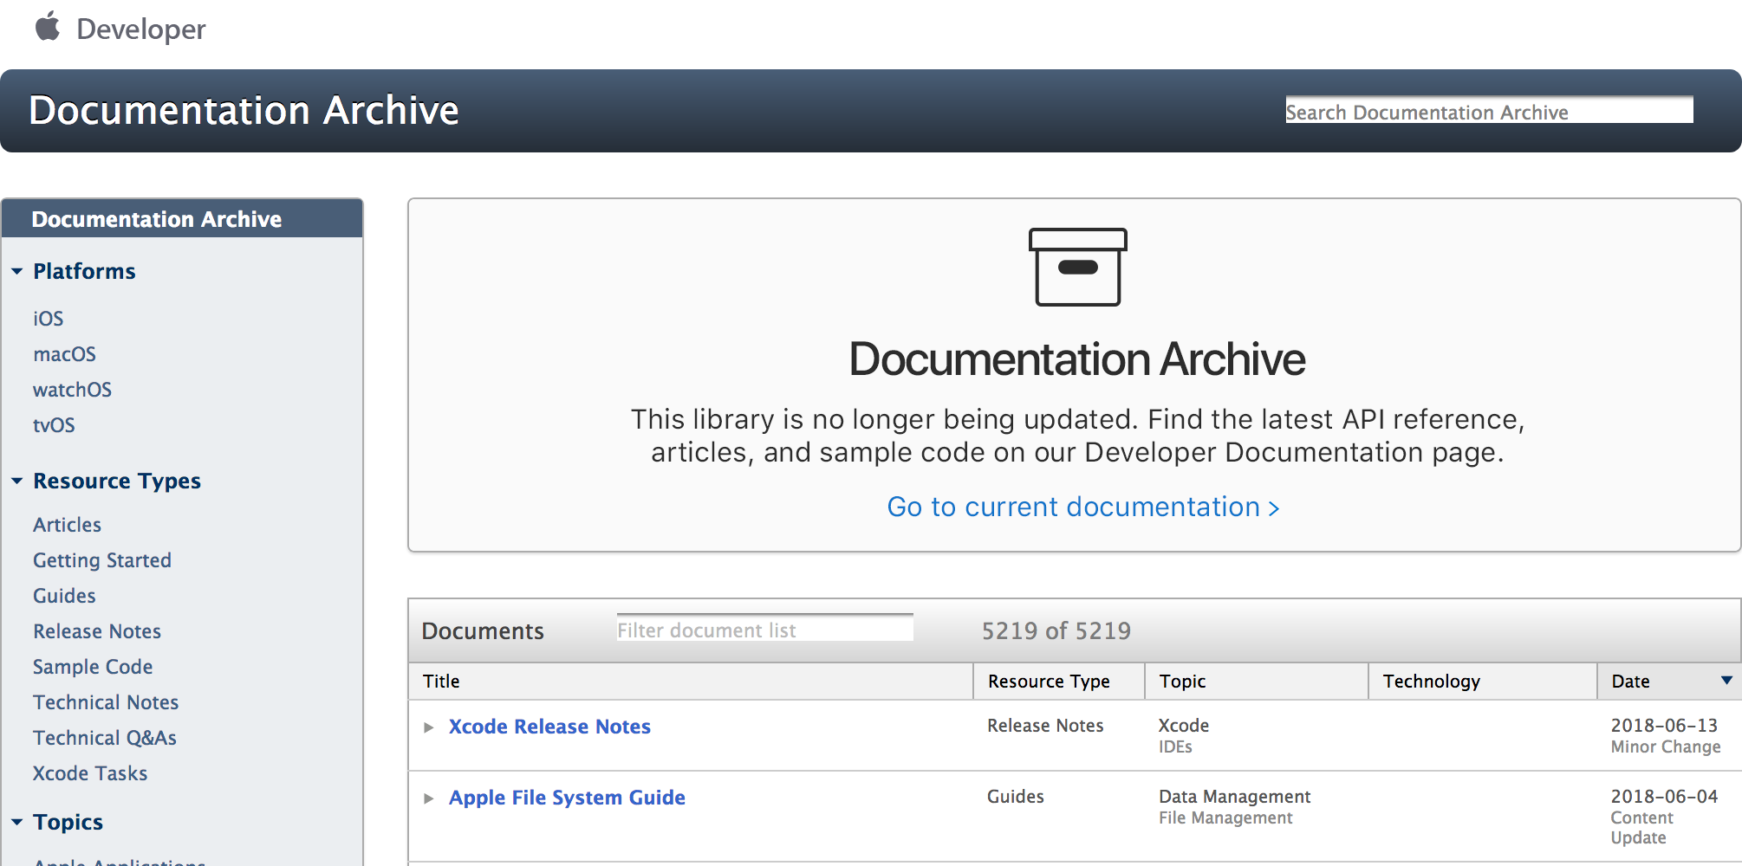
Task: Select Xcode Tasks in sidebar
Action: pyautogui.click(x=90, y=773)
